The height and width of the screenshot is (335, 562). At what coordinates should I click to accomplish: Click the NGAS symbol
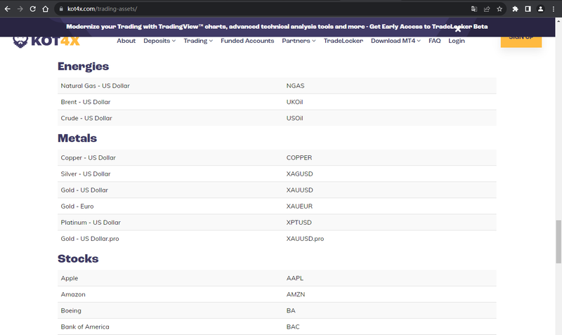(295, 86)
